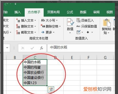Expand the 复制粘贴 dropdown arrow
Screen dimensions: 118x94
click(x=109, y=33)
